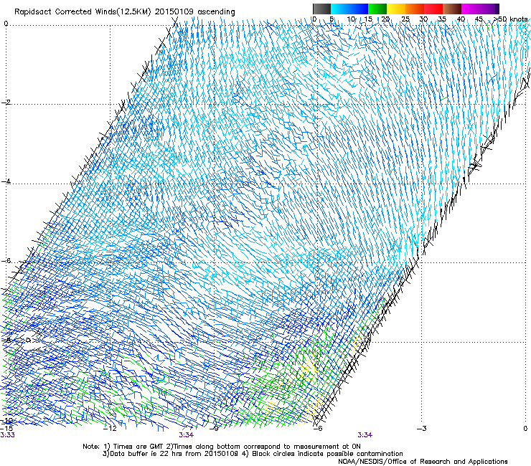The width and height of the screenshot is (531, 466).
Task: Click the '0' longitude label at bottom right
Action: [x=525, y=429]
